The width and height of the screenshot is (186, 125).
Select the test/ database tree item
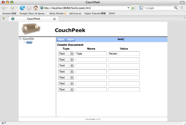(29, 42)
